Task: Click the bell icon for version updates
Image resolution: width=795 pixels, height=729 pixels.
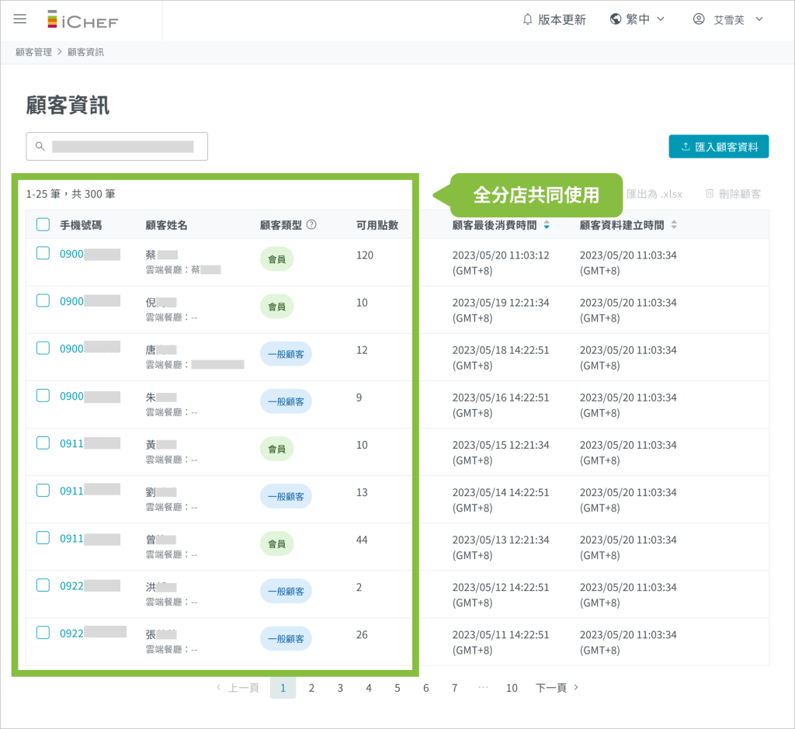Action: 528,19
